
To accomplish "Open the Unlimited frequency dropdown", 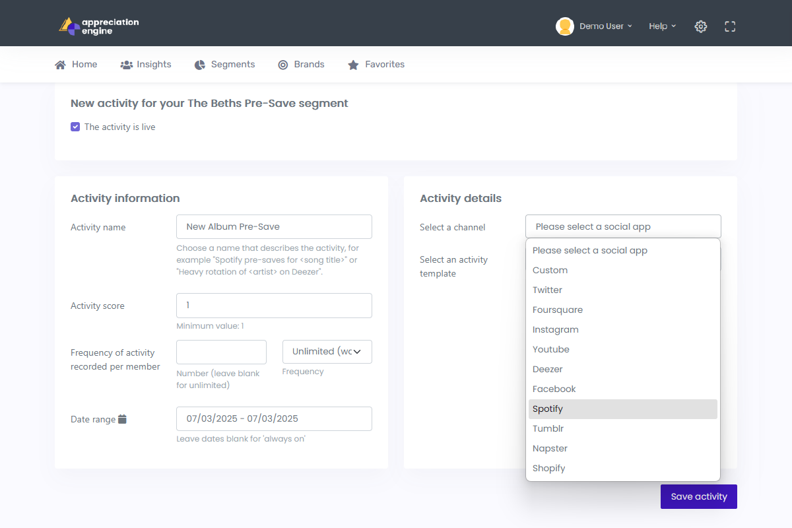I will (x=327, y=352).
